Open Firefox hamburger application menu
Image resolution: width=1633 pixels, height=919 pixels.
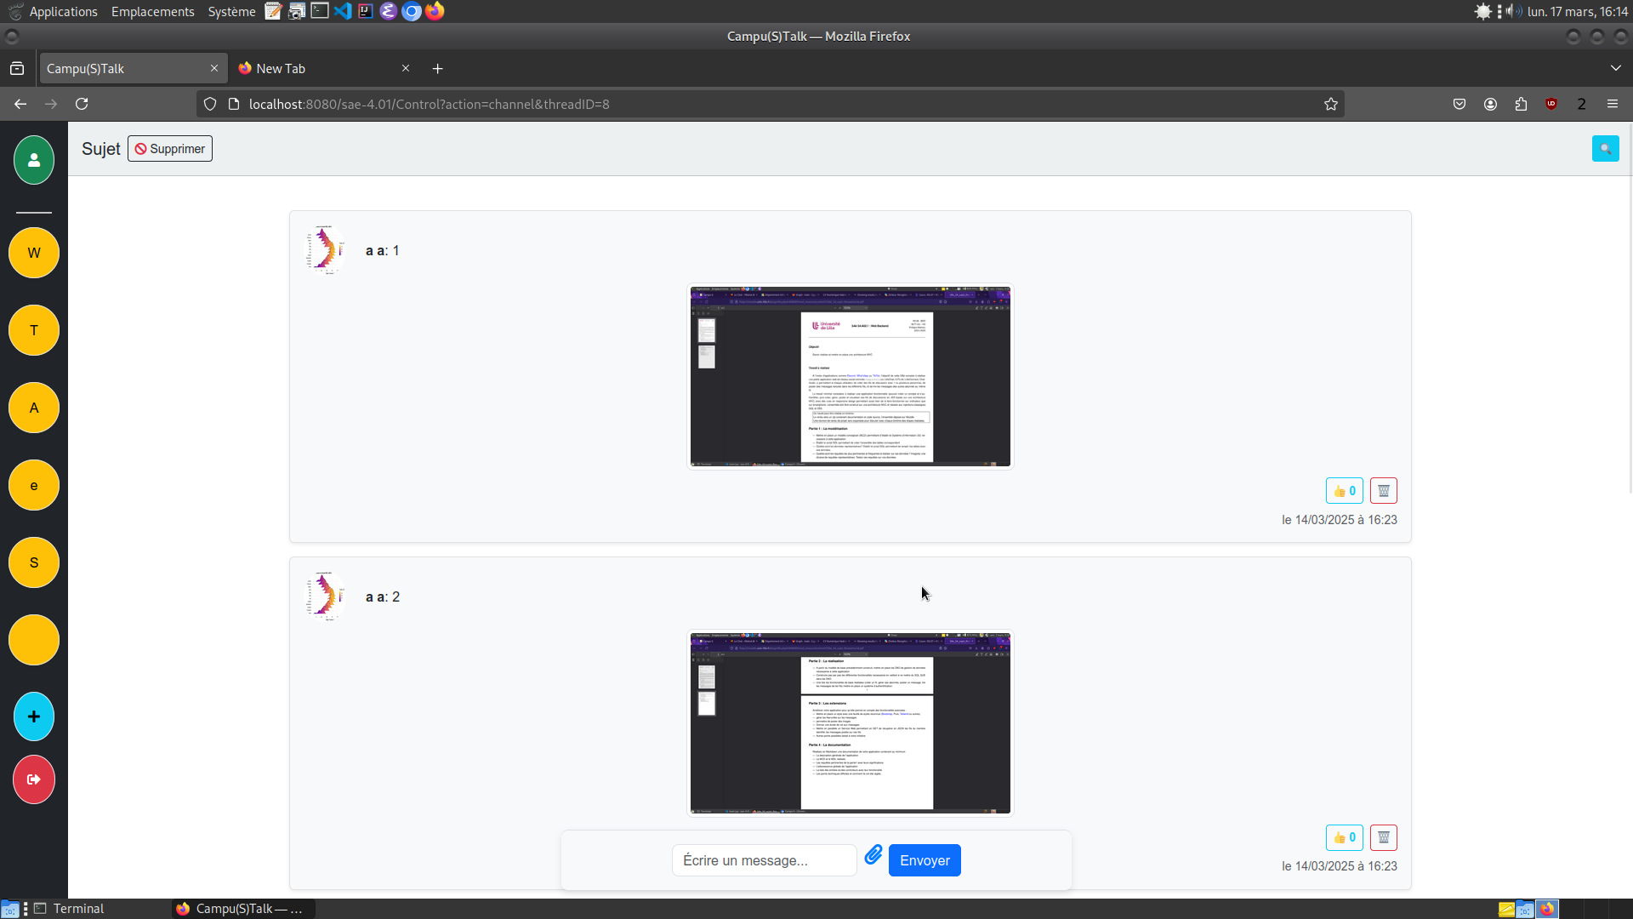point(1613,104)
